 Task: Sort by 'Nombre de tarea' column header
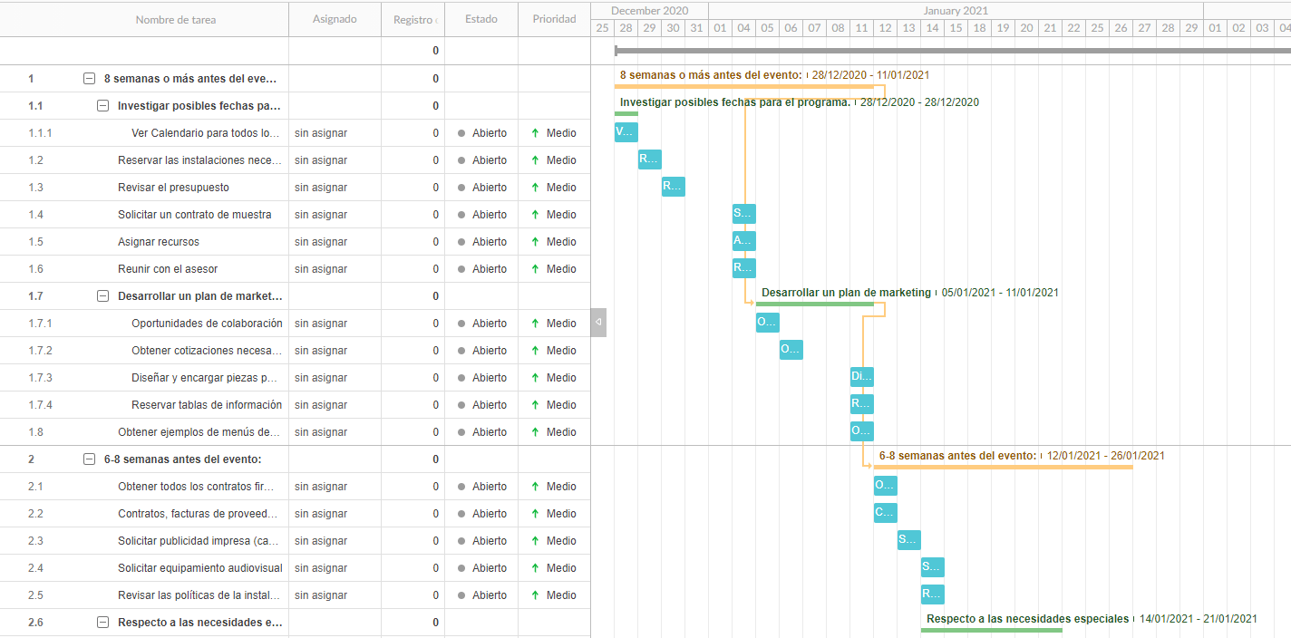pos(176,19)
